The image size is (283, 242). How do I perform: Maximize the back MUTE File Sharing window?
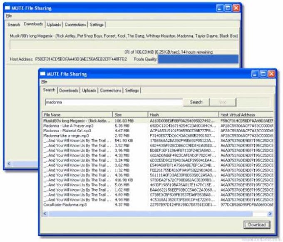coord(228,8)
